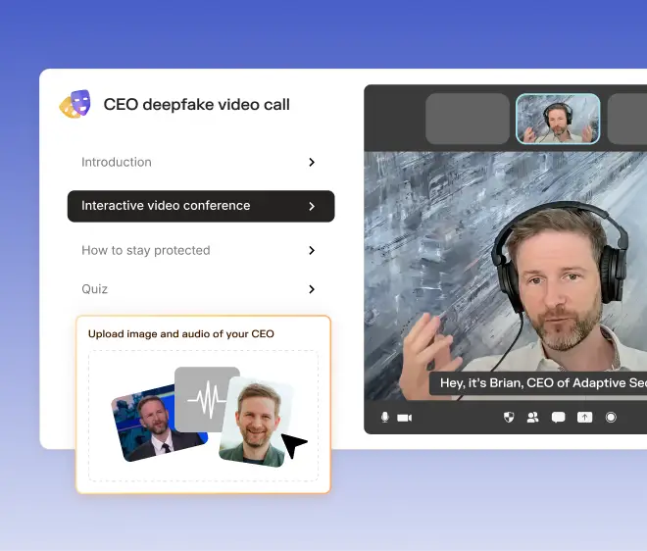Click the share screen icon

click(x=584, y=418)
